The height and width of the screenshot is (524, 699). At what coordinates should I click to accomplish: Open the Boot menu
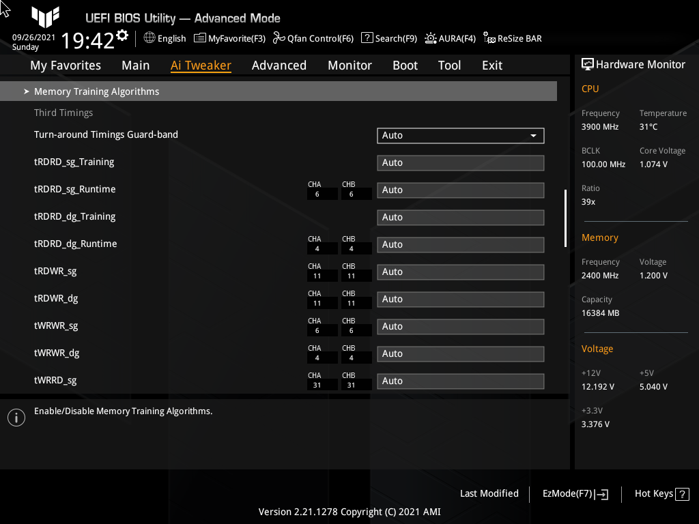point(405,65)
